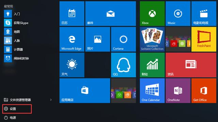Open the app collection tile beside Fresh Paint
218x122 pixels.
178,39
